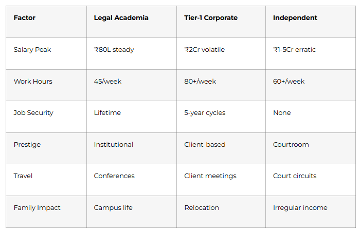The height and width of the screenshot is (232, 361).
Task: Select the ₹80L steady cell
Action: (x=114, y=50)
